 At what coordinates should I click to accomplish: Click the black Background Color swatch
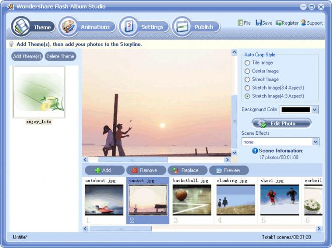click(x=296, y=109)
